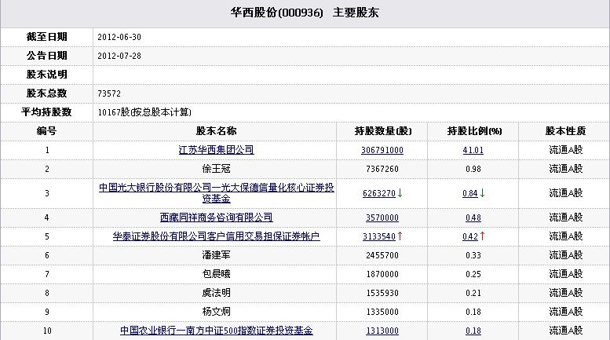Open the 41.01 percentage link
The width and height of the screenshot is (610, 340).
(473, 150)
